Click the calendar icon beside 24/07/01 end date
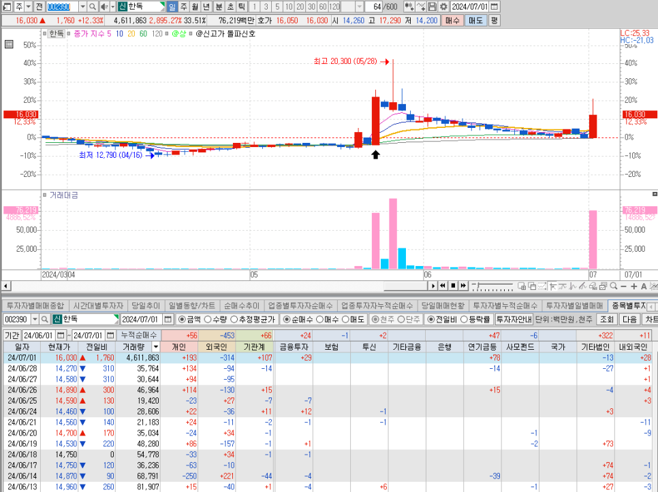The image size is (658, 492). pos(110,335)
